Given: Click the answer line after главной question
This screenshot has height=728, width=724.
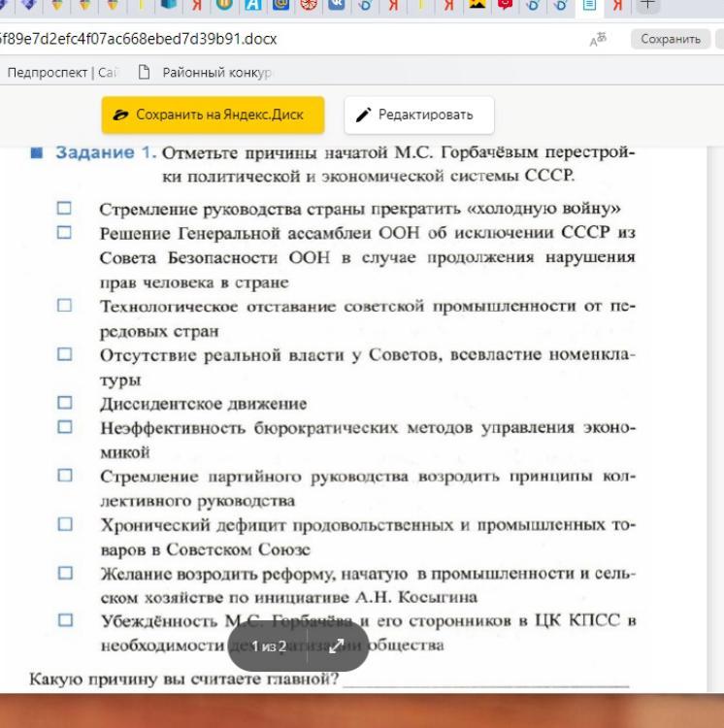Looking at the screenshot, I should (x=485, y=678).
